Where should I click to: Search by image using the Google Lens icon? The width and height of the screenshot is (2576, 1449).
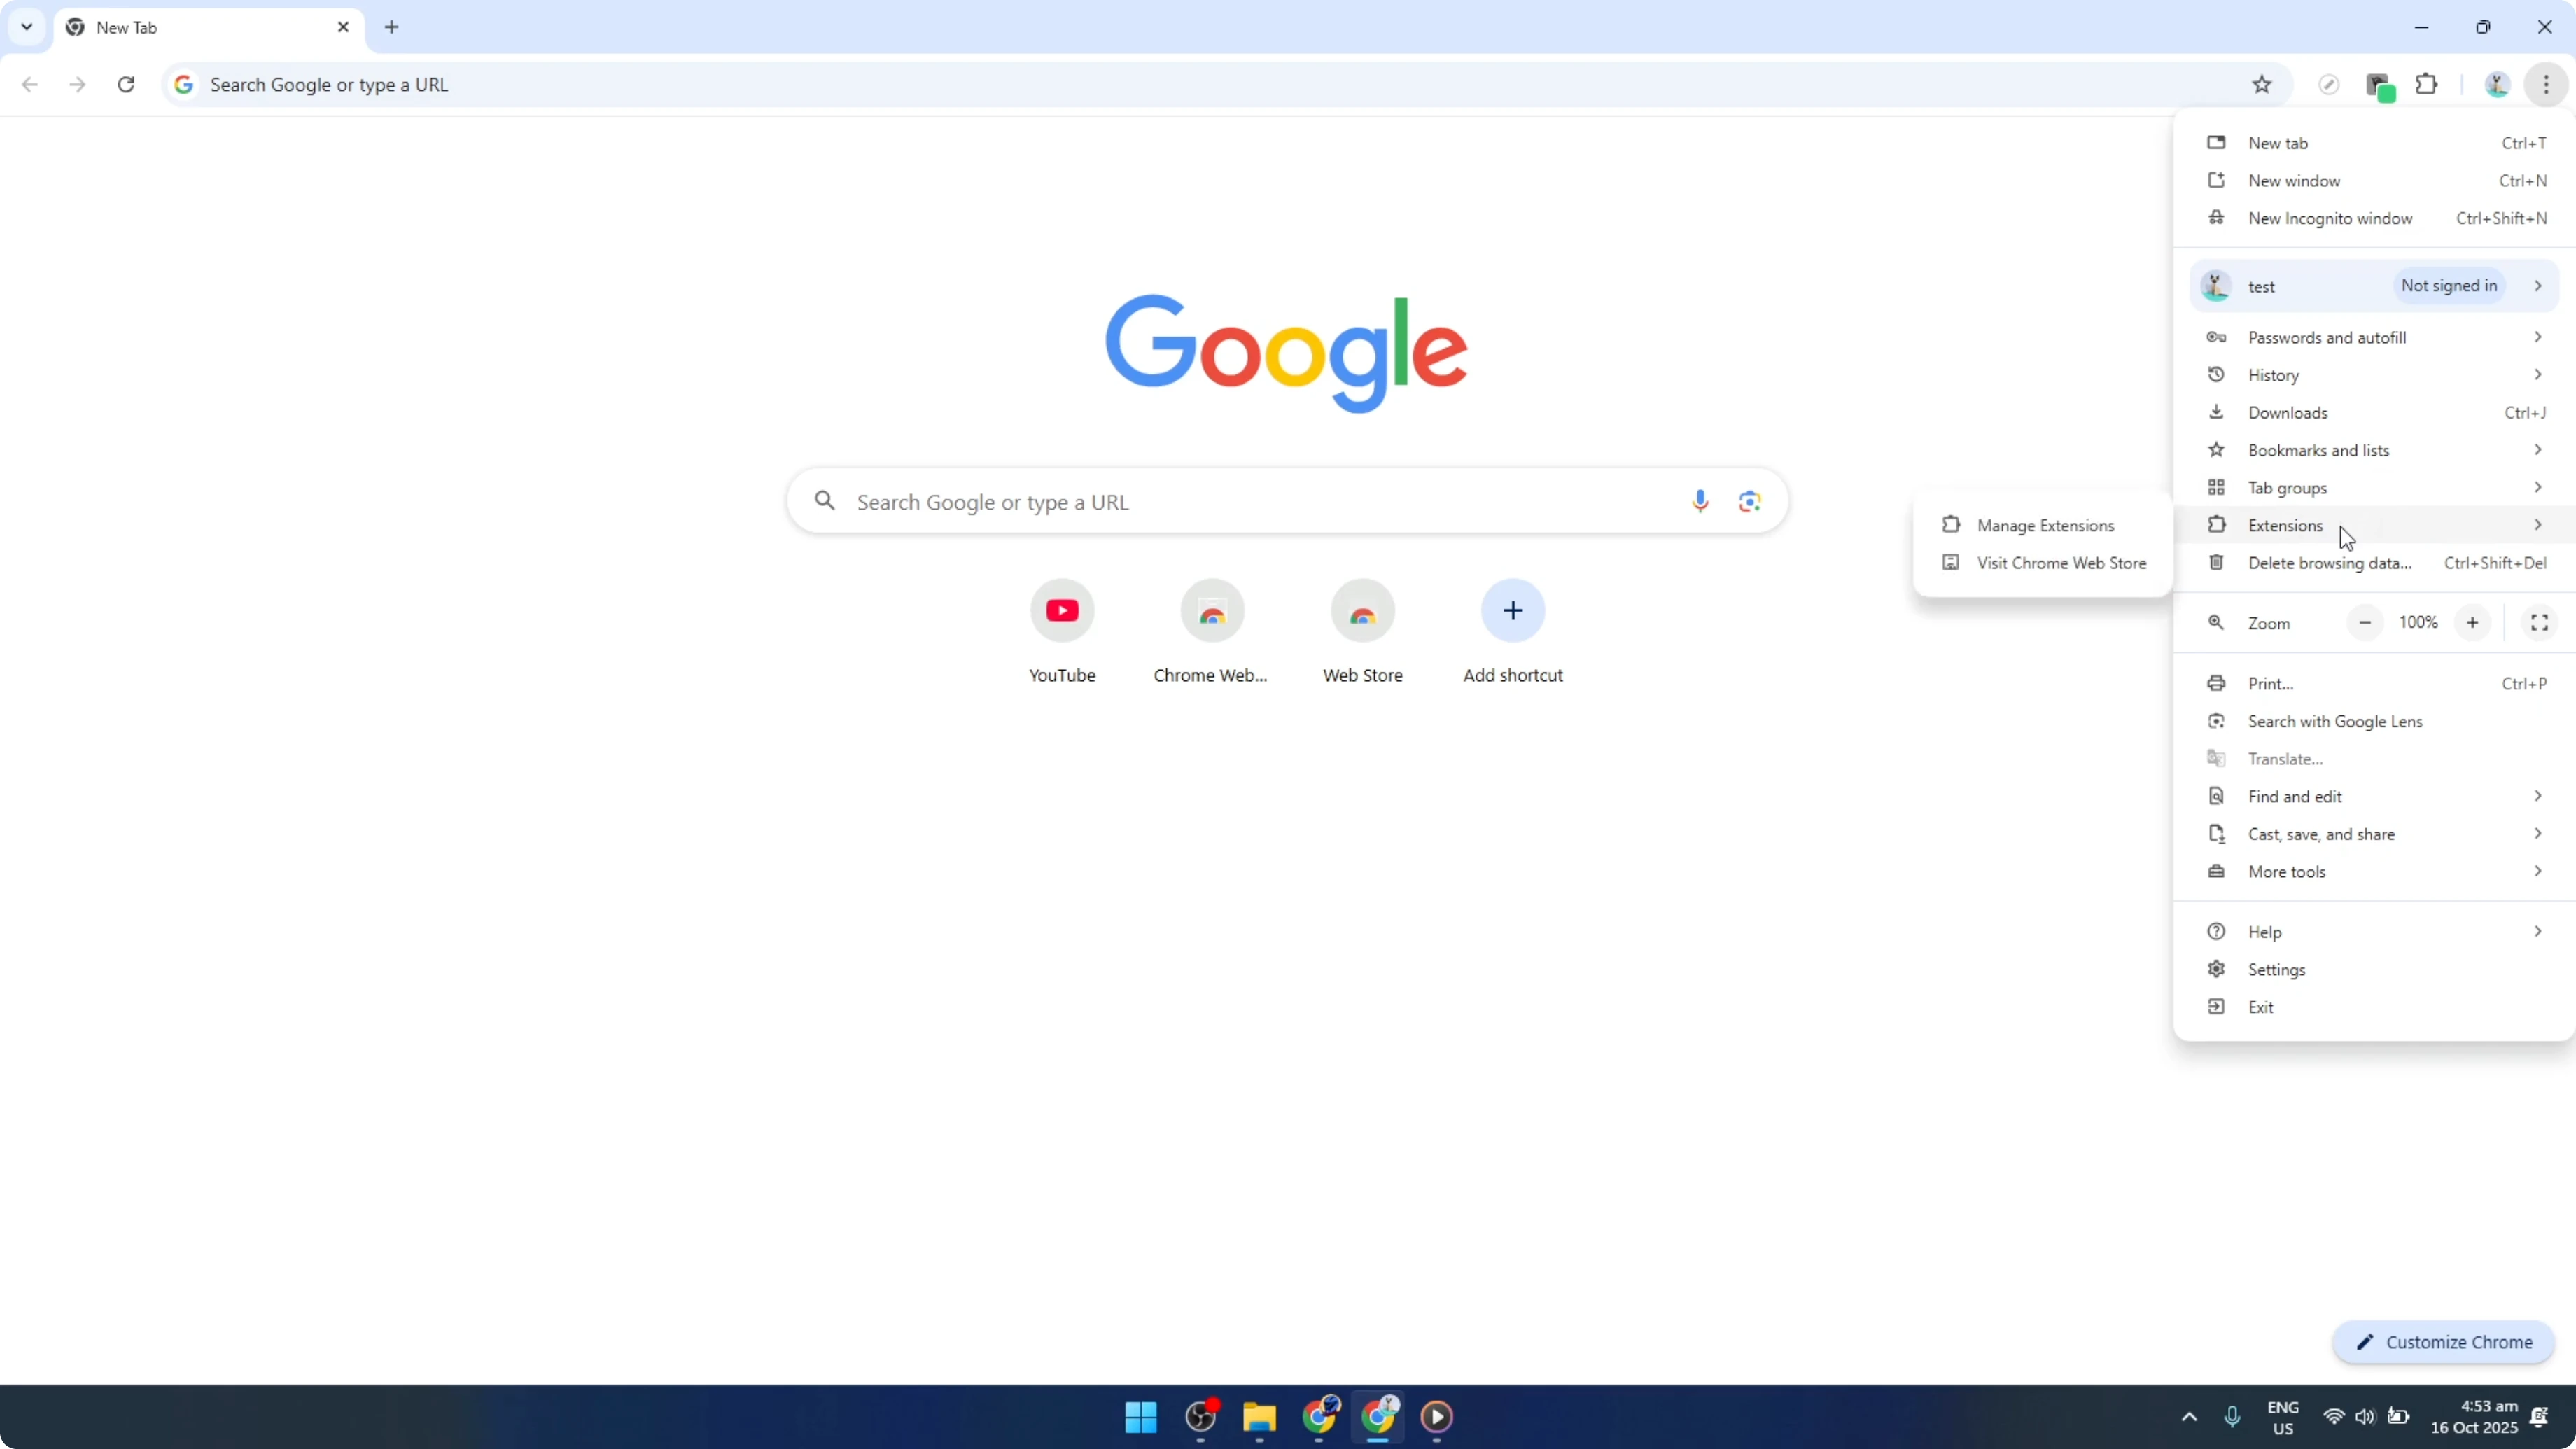coord(1749,501)
